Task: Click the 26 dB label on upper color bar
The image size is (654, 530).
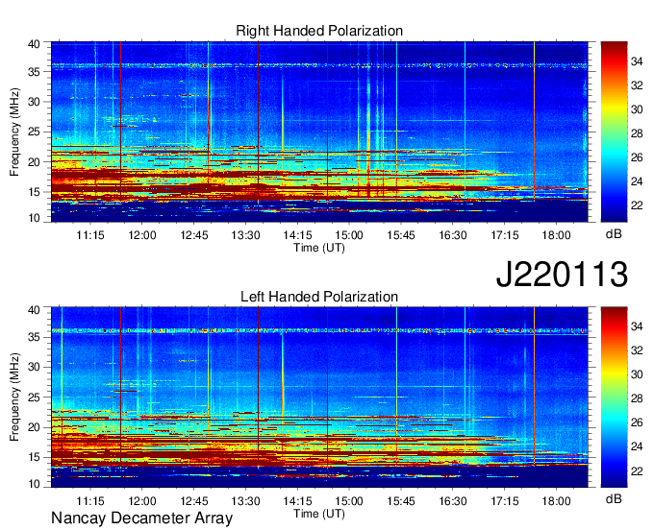Action: click(637, 157)
